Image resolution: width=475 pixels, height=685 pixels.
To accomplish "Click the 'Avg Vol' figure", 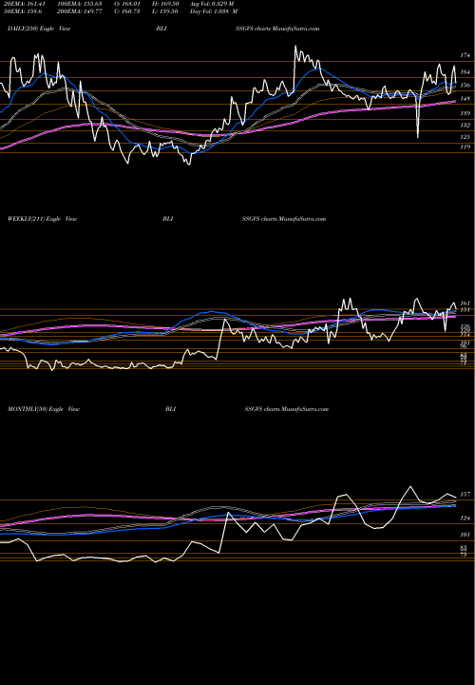I will pos(213,4).
